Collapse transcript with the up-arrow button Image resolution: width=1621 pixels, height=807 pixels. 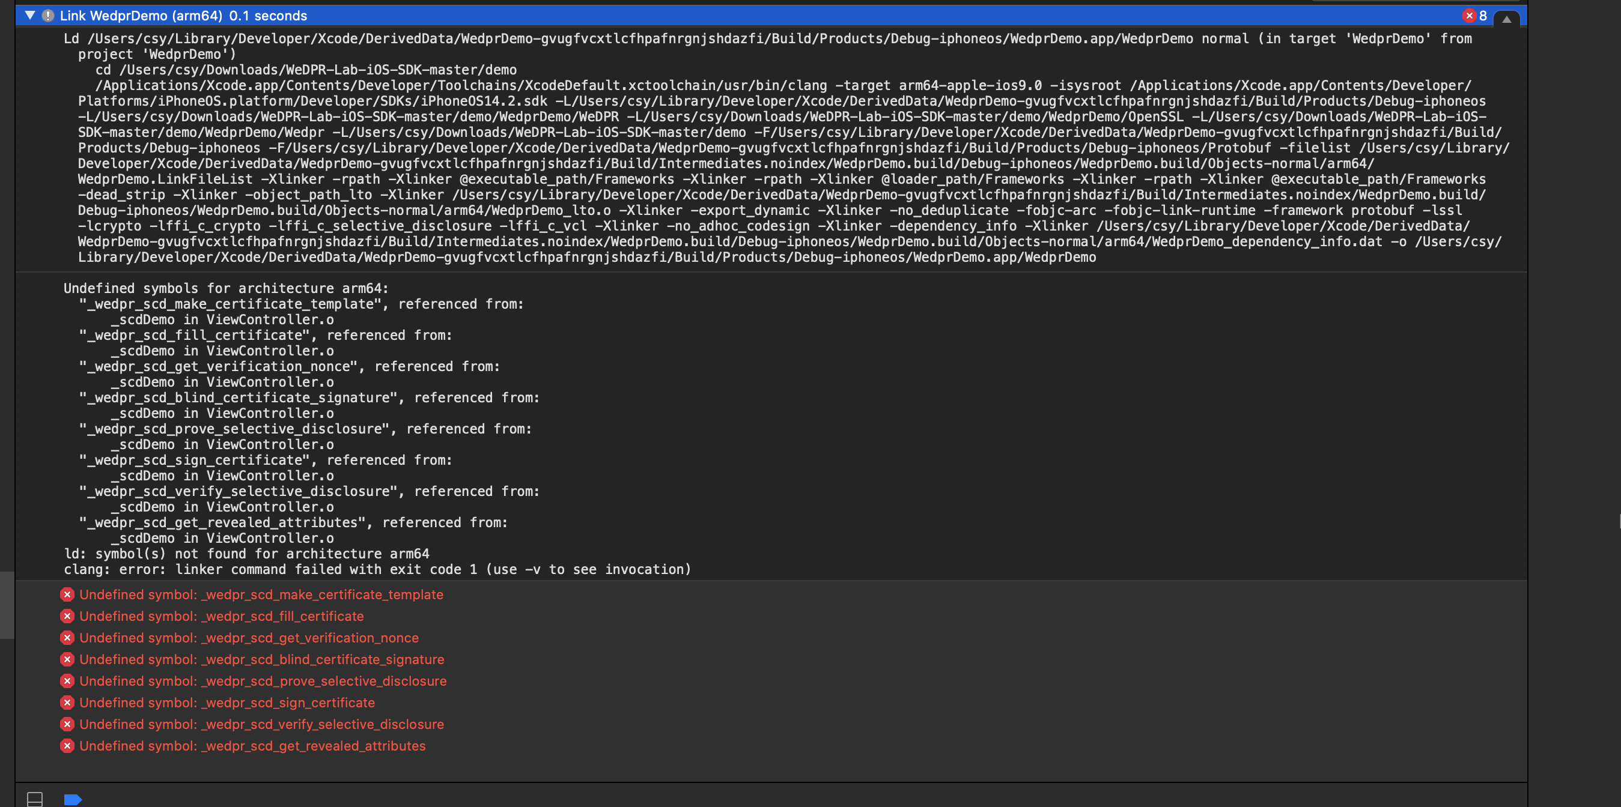point(1506,19)
